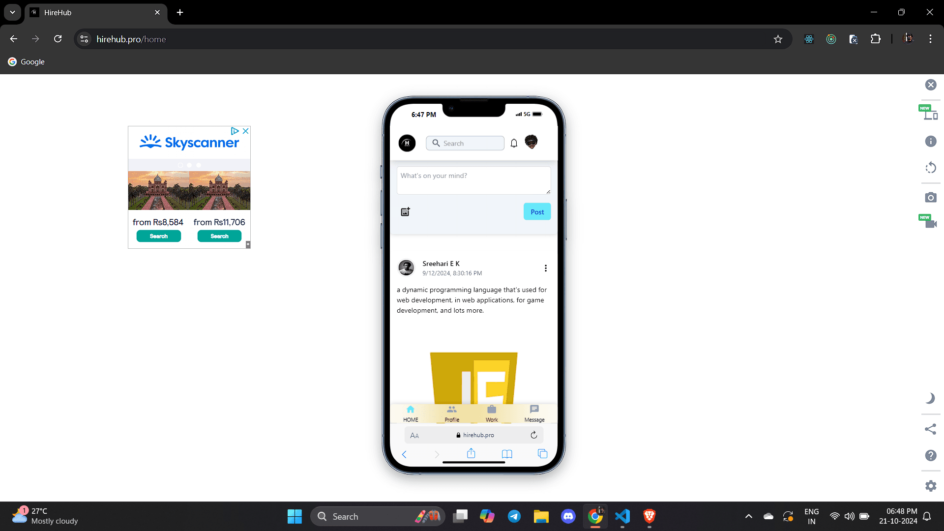Open Discord from taskbar
This screenshot has width=944, height=531.
click(x=568, y=516)
